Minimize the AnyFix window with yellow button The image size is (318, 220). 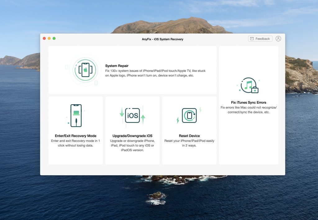pos(49,38)
